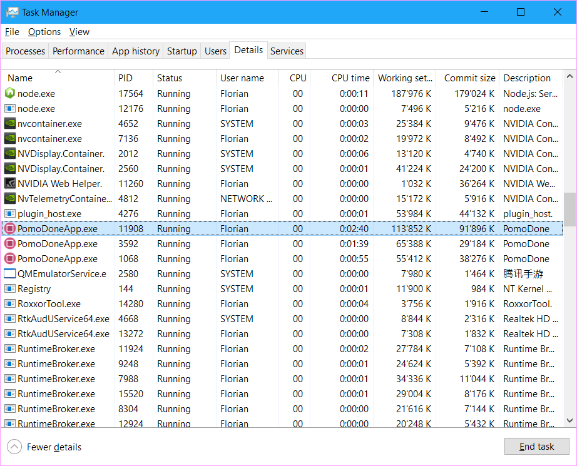Screen dimensions: 577x466
Task: Click the scroll down arrow of the process list
Action: (569, 421)
